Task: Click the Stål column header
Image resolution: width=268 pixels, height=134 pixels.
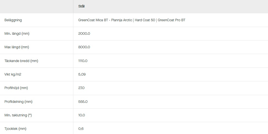Action: pos(81,6)
